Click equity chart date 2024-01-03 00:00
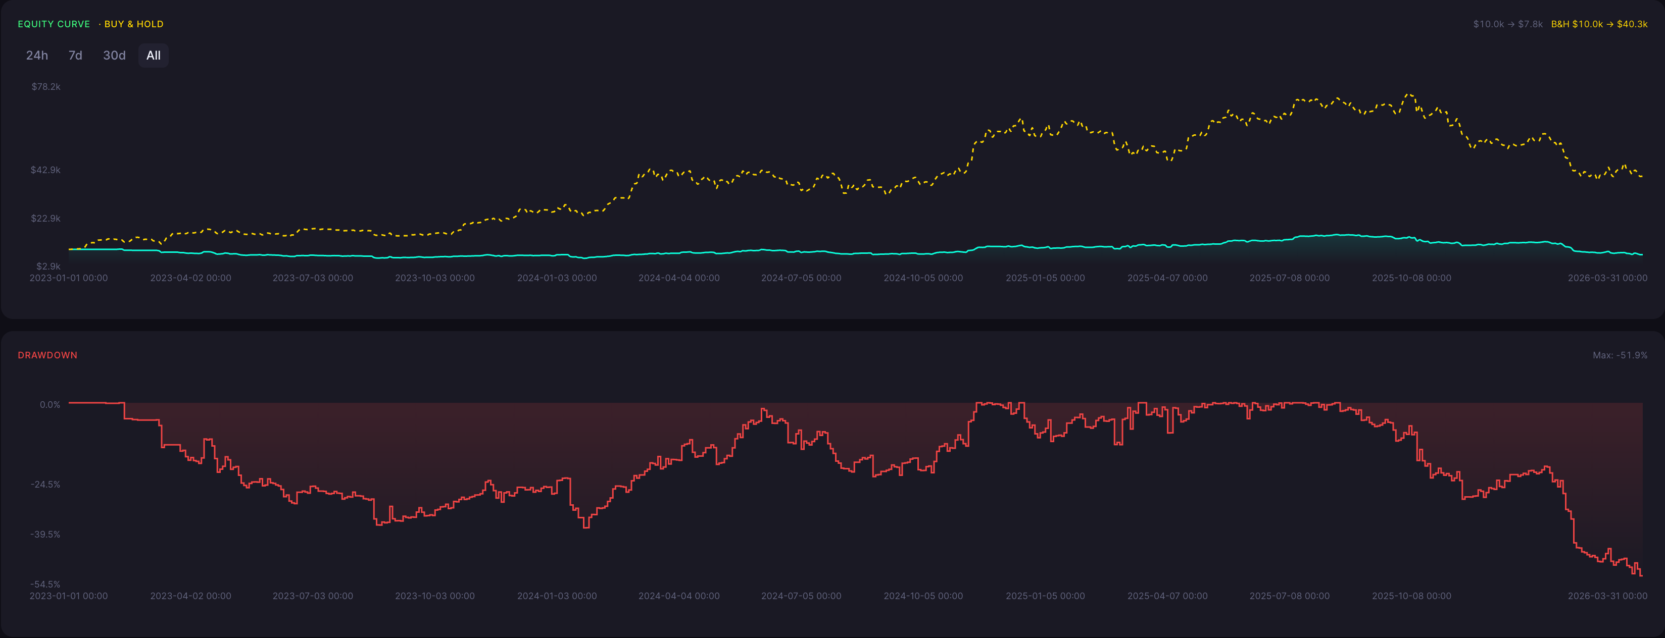 point(557,278)
